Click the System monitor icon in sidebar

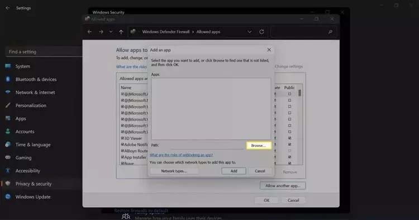[x=8, y=66]
